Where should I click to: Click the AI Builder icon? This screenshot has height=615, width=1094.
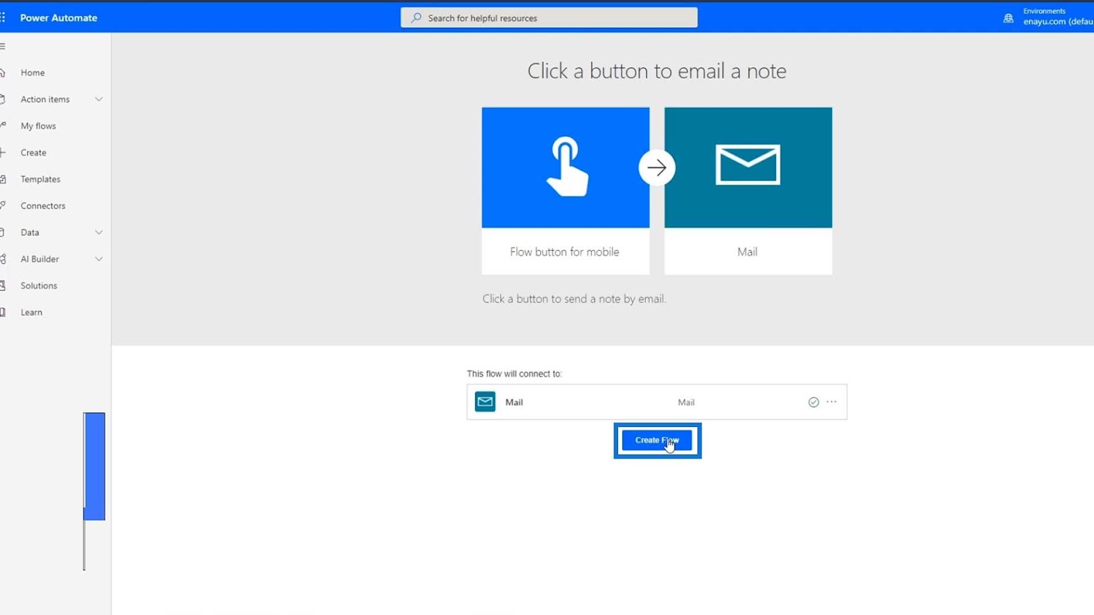pyautogui.click(x=3, y=259)
